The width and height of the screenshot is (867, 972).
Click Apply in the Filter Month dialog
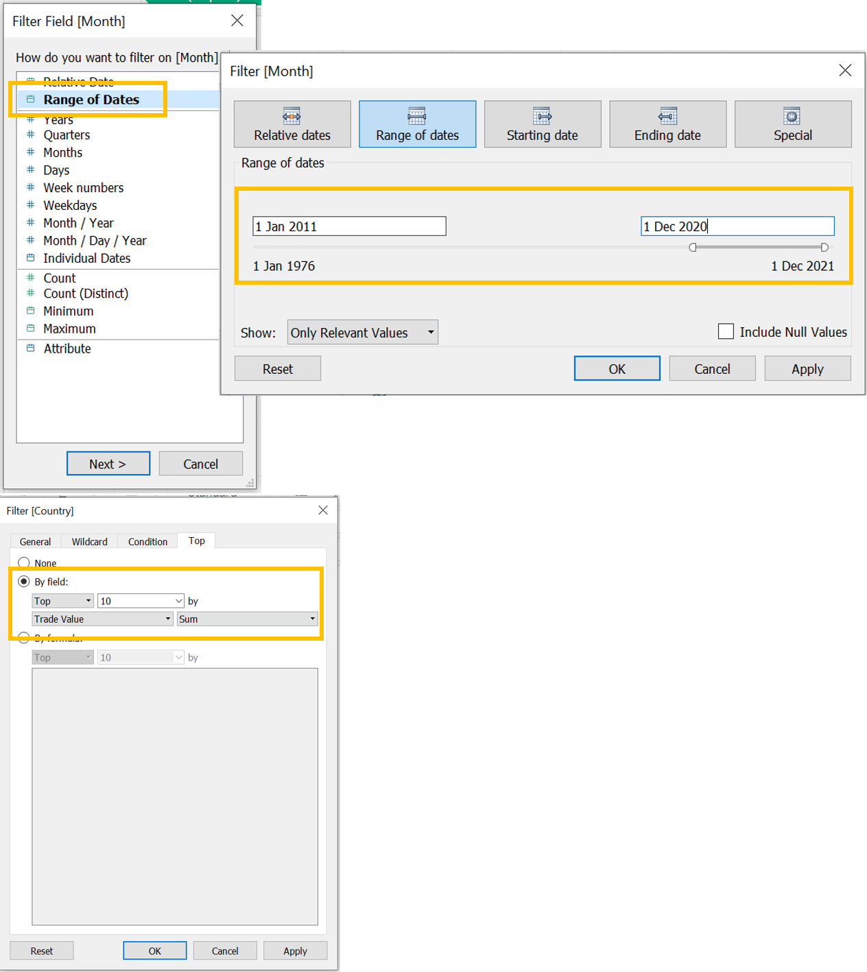coord(807,368)
